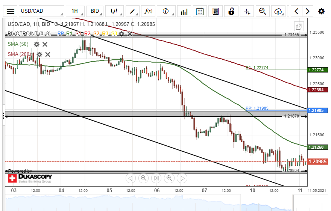Image resolution: width=331 pixels, height=211 pixels.
Task: Zoom in with bottom plus magnifier
Action: click(x=169, y=178)
